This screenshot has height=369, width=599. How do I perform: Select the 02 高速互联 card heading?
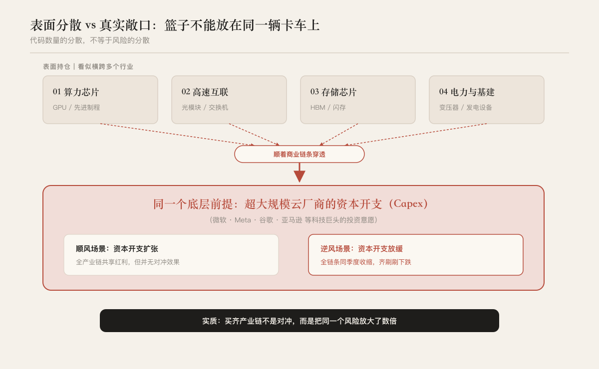[205, 92]
